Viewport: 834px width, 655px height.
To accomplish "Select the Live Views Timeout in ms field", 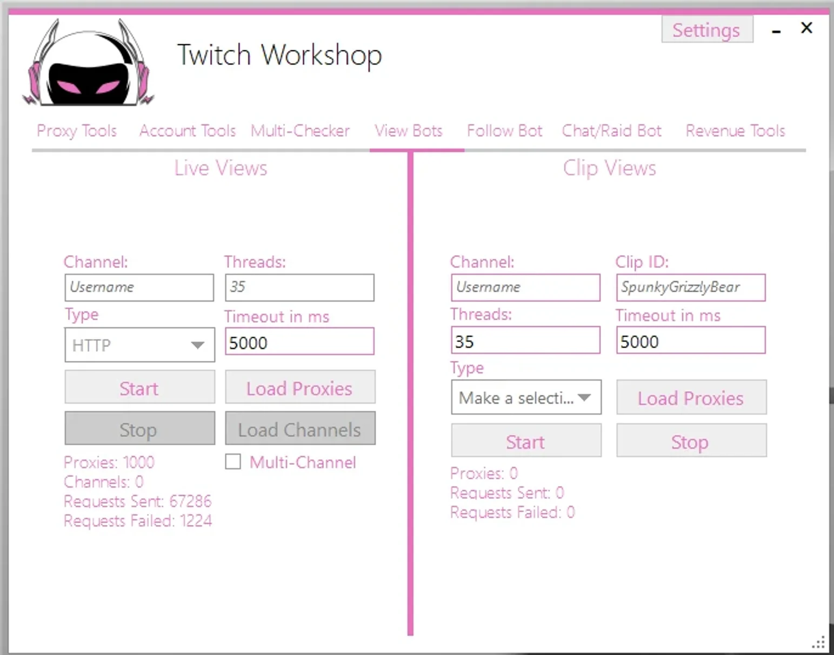I will pyautogui.click(x=299, y=342).
